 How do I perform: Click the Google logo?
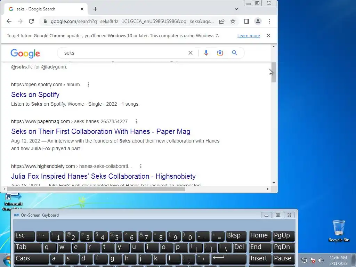(x=25, y=54)
